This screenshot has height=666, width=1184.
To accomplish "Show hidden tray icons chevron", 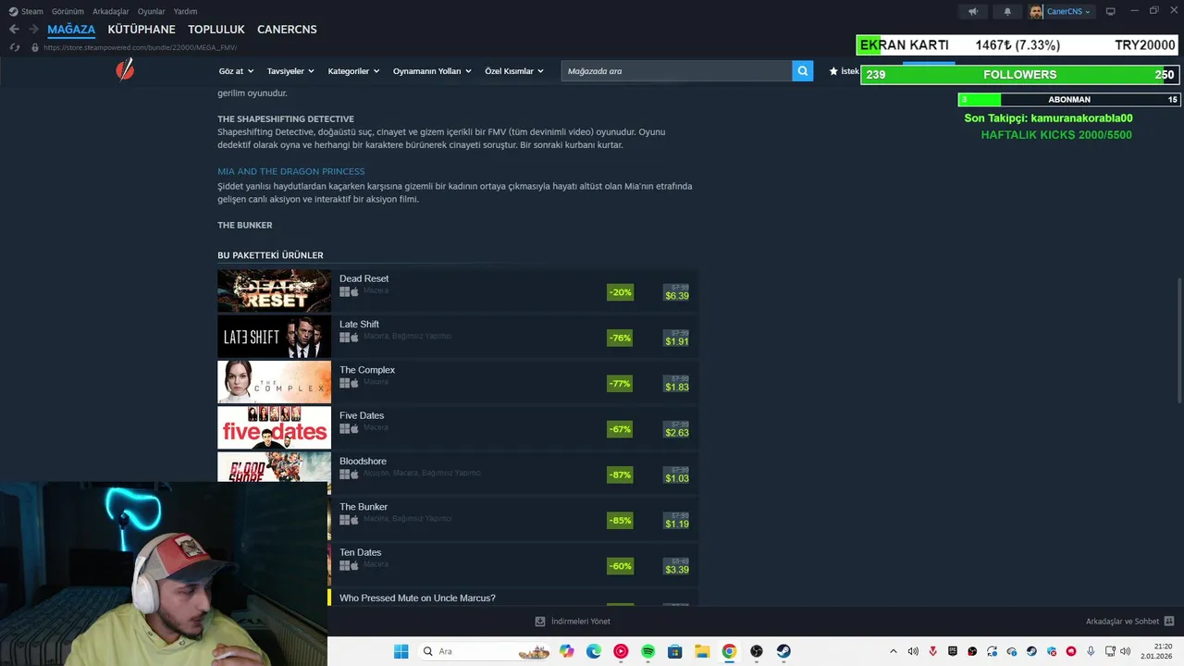I will [x=894, y=651].
